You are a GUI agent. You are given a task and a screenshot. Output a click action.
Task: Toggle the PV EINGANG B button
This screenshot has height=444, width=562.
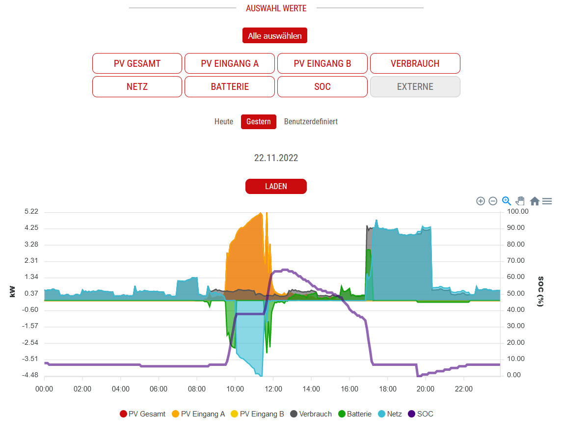[x=322, y=63]
